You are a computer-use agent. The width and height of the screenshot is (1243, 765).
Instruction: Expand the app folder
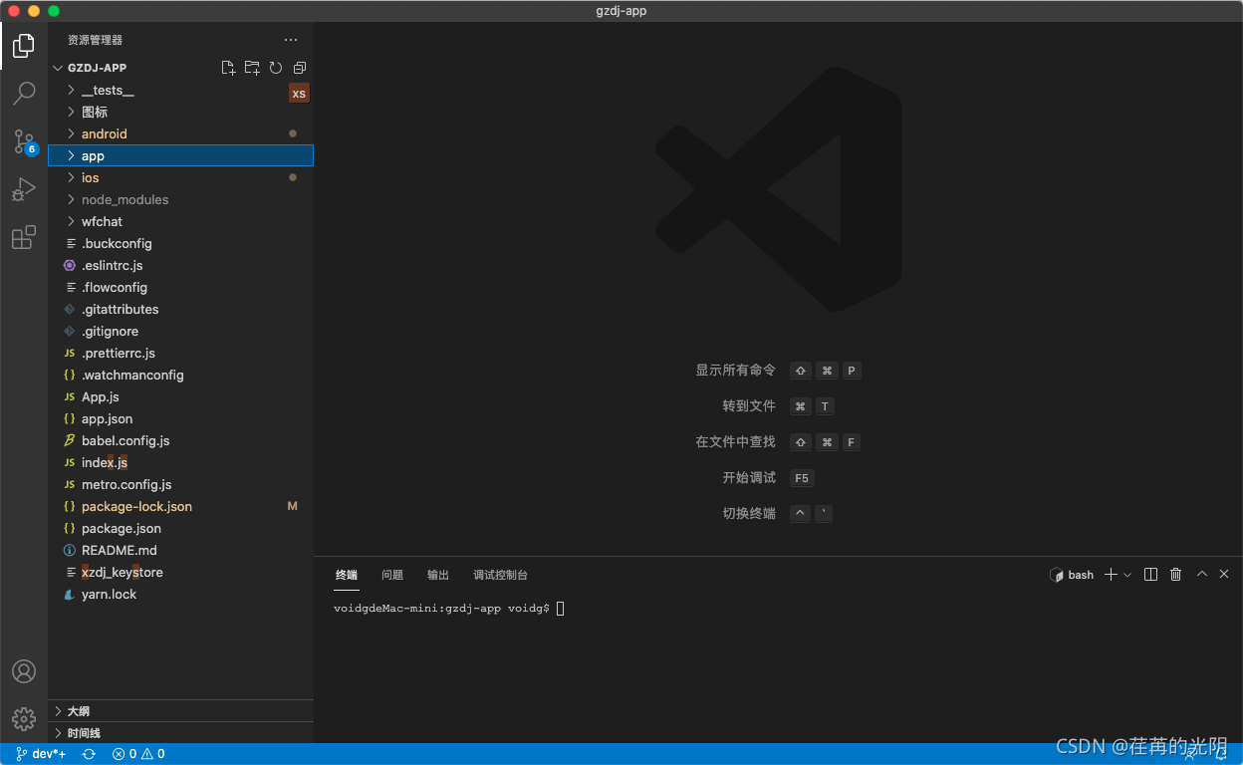pos(181,155)
